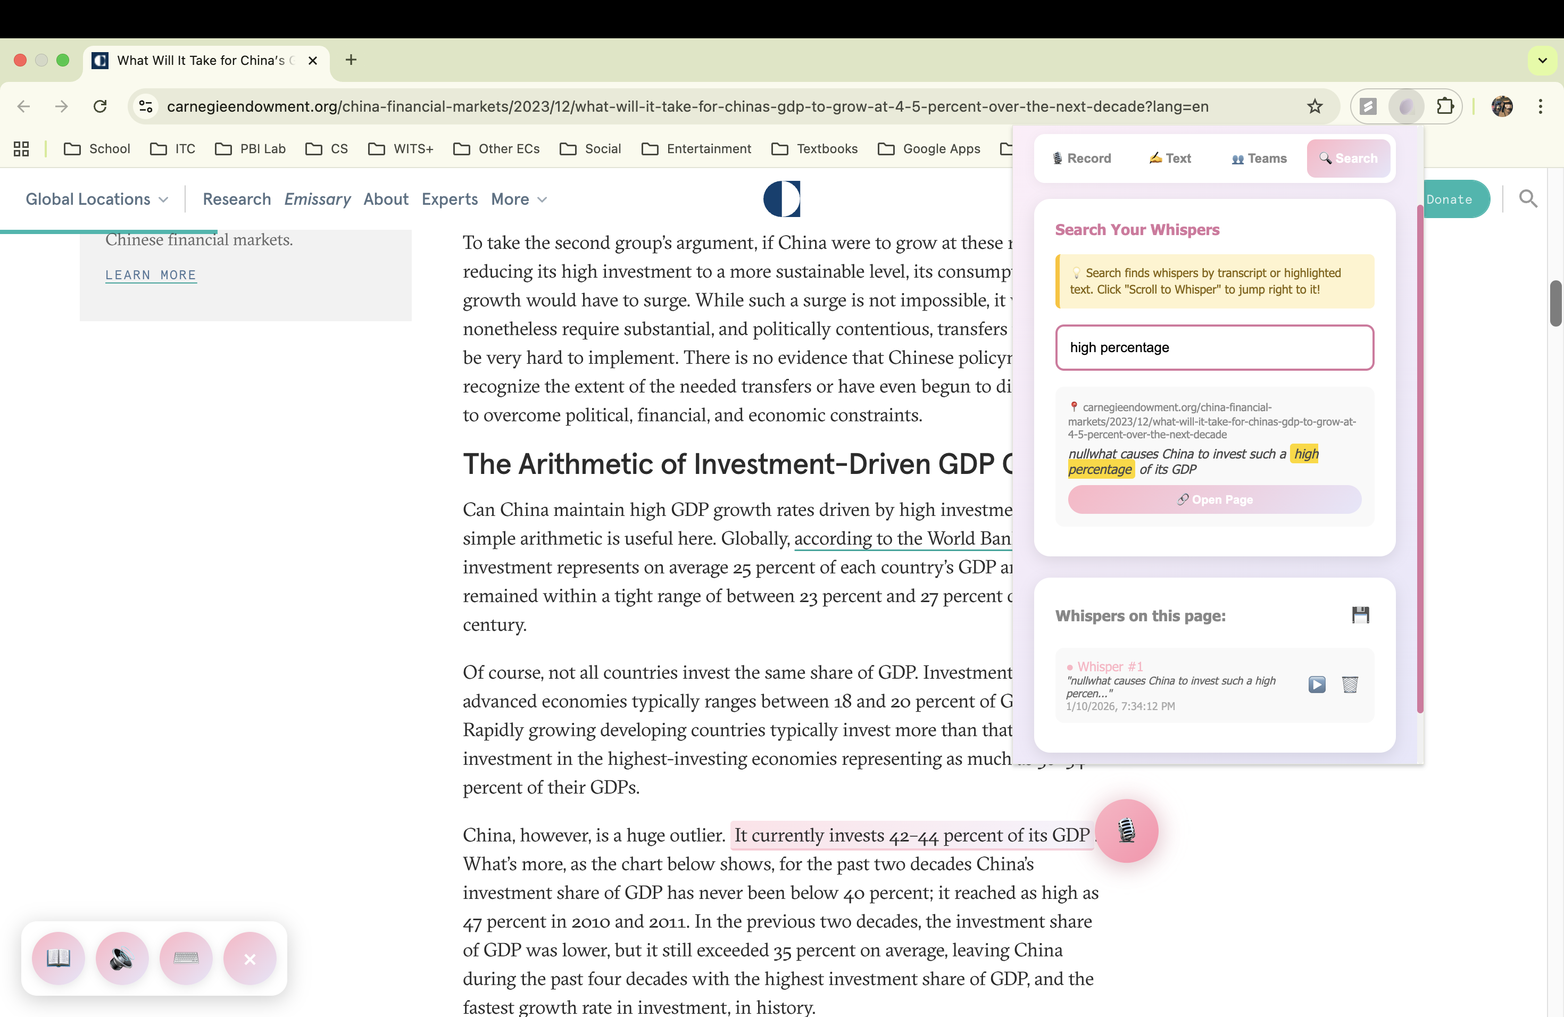Follow the LEARN MORE link

click(x=151, y=274)
